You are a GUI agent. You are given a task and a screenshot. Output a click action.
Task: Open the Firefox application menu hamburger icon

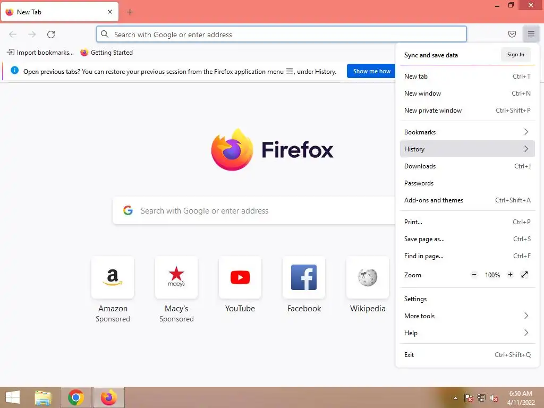(x=531, y=34)
